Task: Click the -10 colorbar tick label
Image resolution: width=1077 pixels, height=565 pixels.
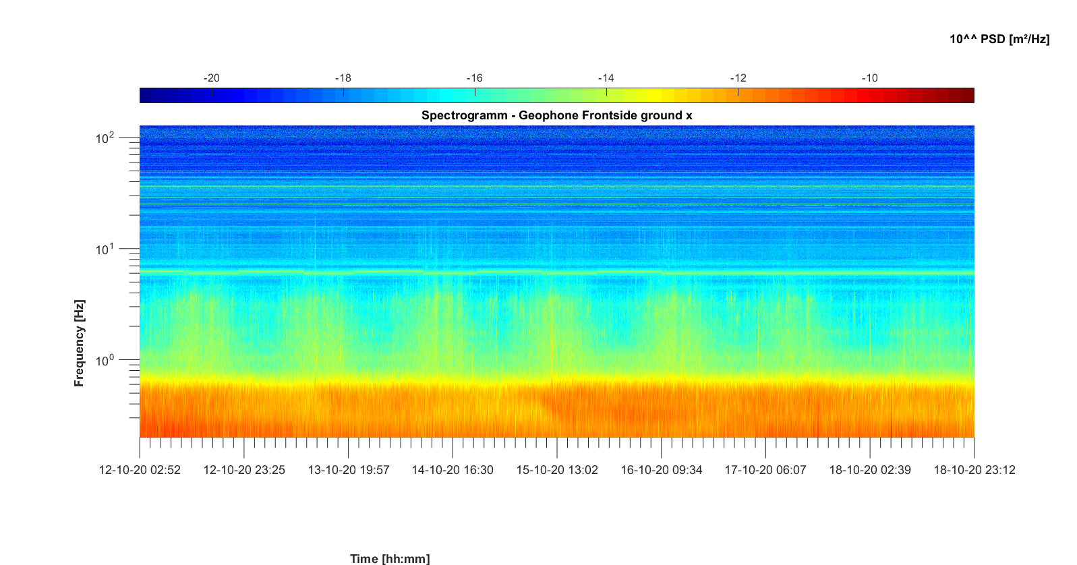Action: click(x=869, y=78)
